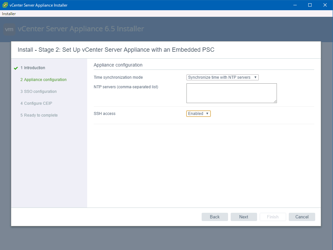This screenshot has height=250, width=333.
Task: Click the vm logo in header
Action: 9,29
